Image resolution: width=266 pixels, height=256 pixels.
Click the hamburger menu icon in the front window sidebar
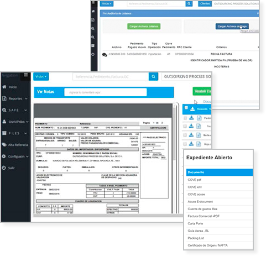point(26,75)
